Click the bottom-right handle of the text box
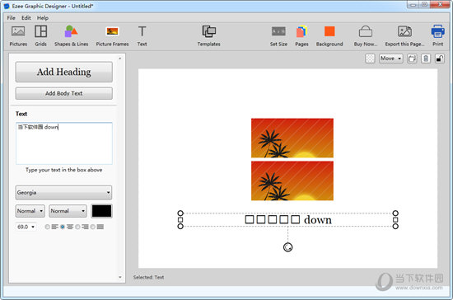453x300 pixels. pyautogui.click(x=395, y=226)
